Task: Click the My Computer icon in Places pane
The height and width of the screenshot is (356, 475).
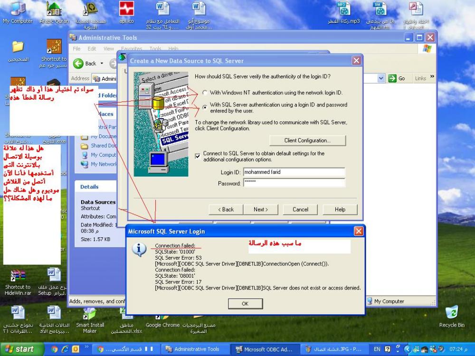Action: [x=85, y=155]
